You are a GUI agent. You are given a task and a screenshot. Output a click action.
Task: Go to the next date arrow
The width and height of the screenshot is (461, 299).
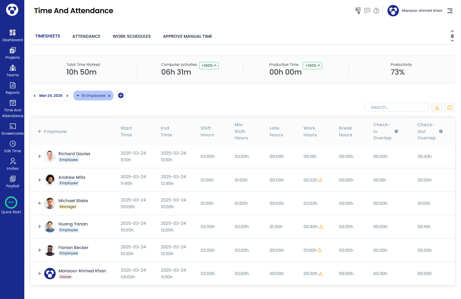67,96
